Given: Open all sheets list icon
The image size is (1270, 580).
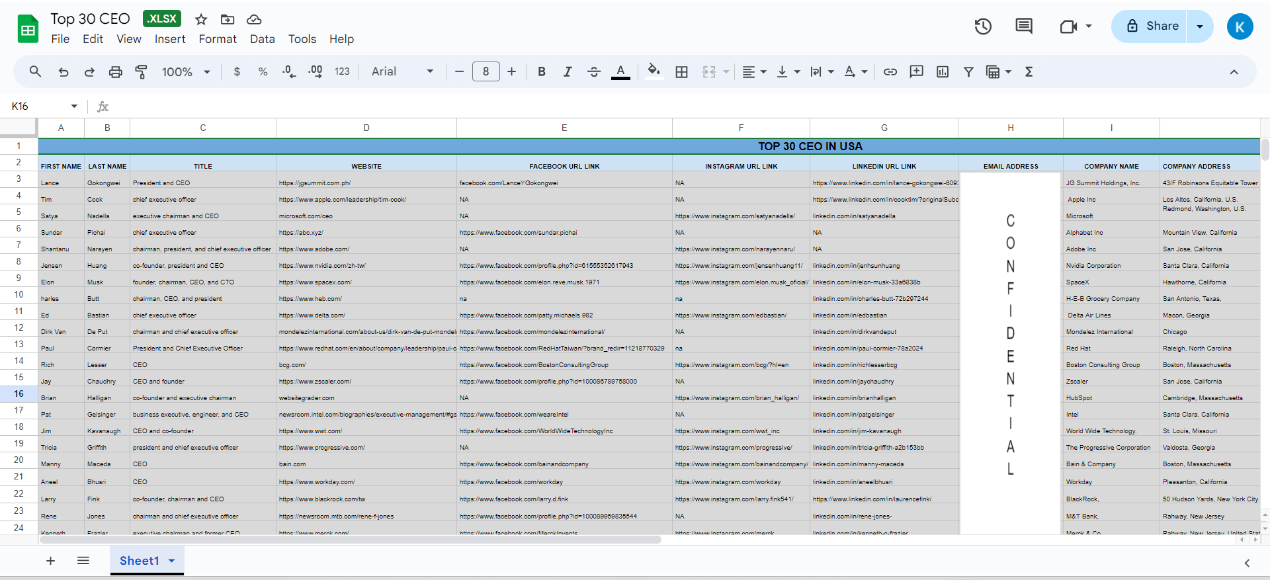Looking at the screenshot, I should point(83,561).
